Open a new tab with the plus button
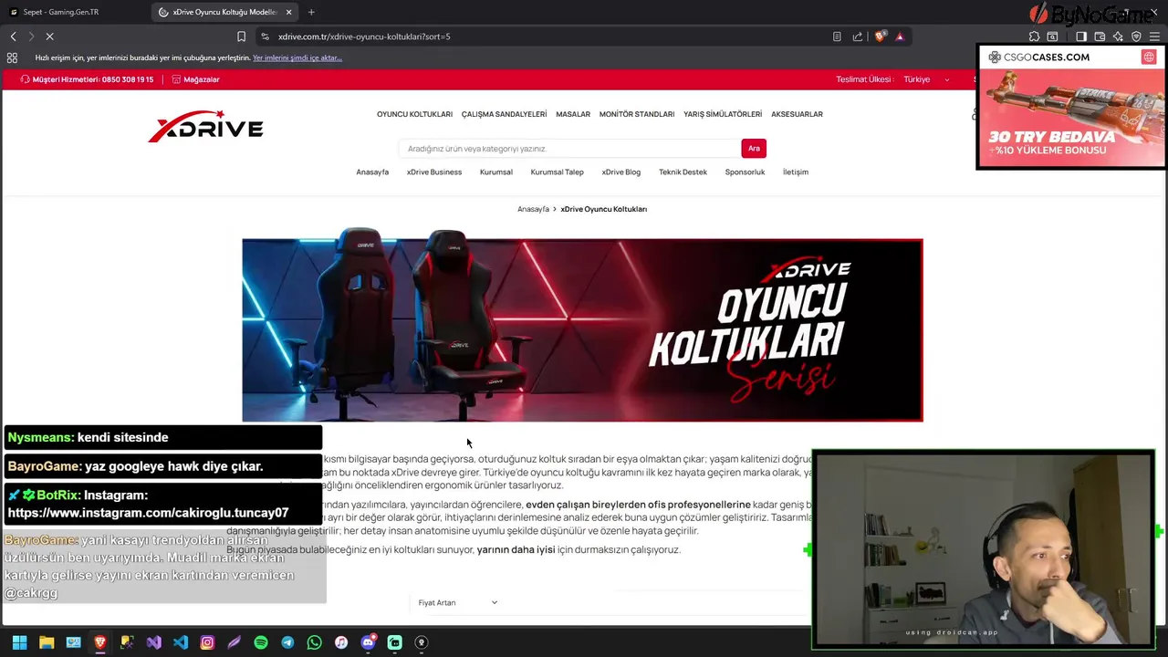The height and width of the screenshot is (657, 1168). [x=311, y=12]
